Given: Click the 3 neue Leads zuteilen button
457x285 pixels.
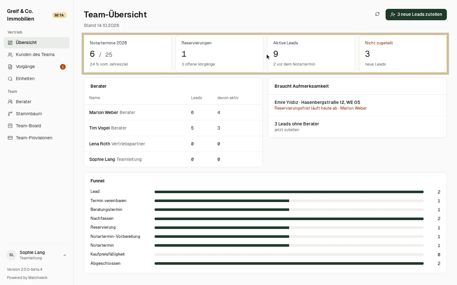Looking at the screenshot, I should click(416, 15).
